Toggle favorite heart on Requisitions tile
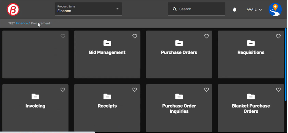Screen dimensions: 288x133 click(x=278, y=36)
